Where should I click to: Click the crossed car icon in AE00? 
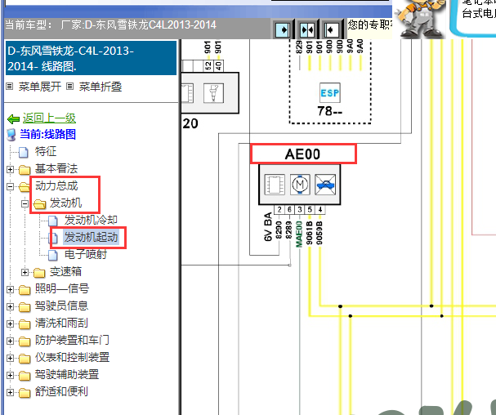coord(325,184)
